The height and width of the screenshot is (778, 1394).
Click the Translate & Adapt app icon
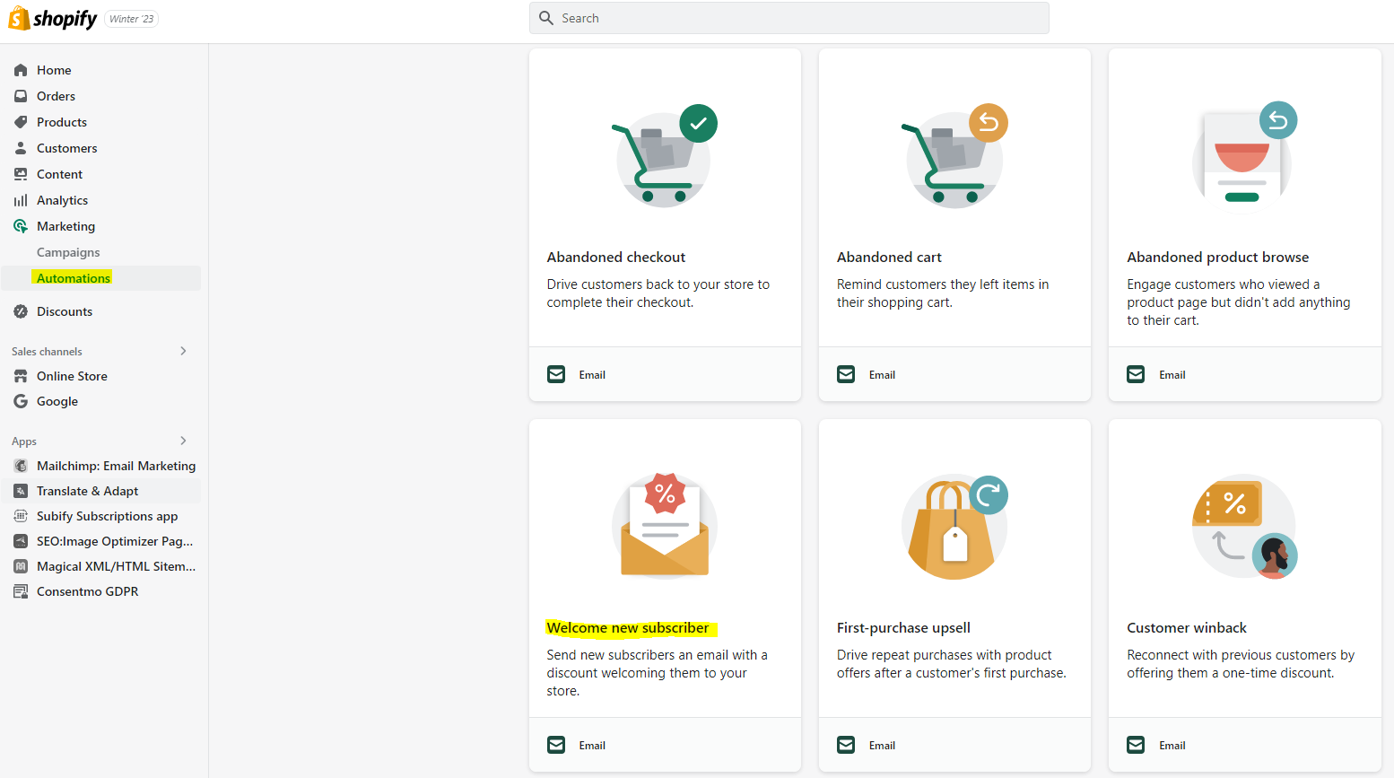point(21,491)
